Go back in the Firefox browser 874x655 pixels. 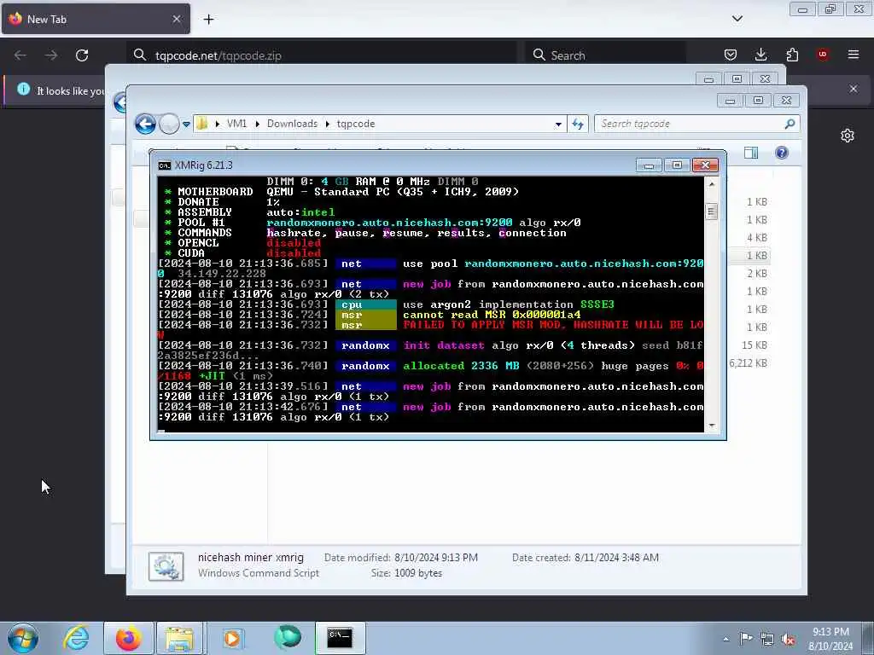click(20, 55)
